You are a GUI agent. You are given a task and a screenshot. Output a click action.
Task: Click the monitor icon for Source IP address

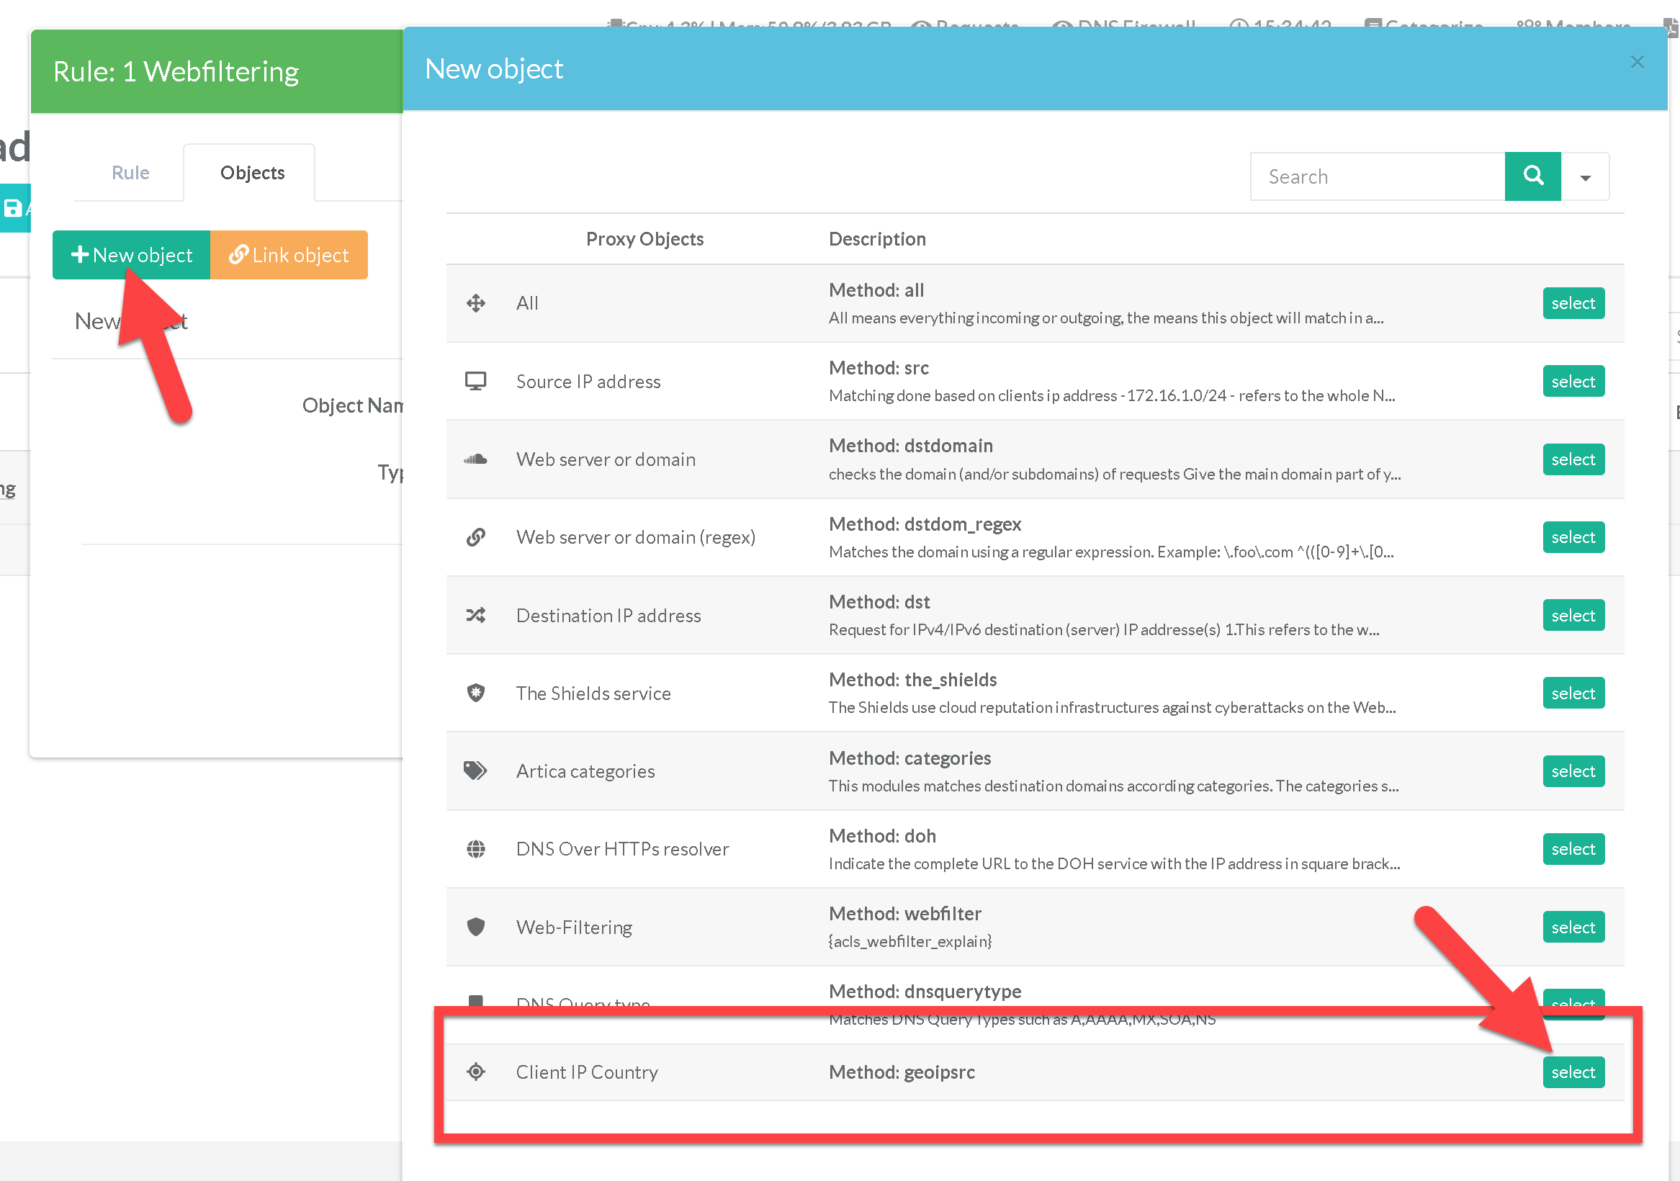475,381
